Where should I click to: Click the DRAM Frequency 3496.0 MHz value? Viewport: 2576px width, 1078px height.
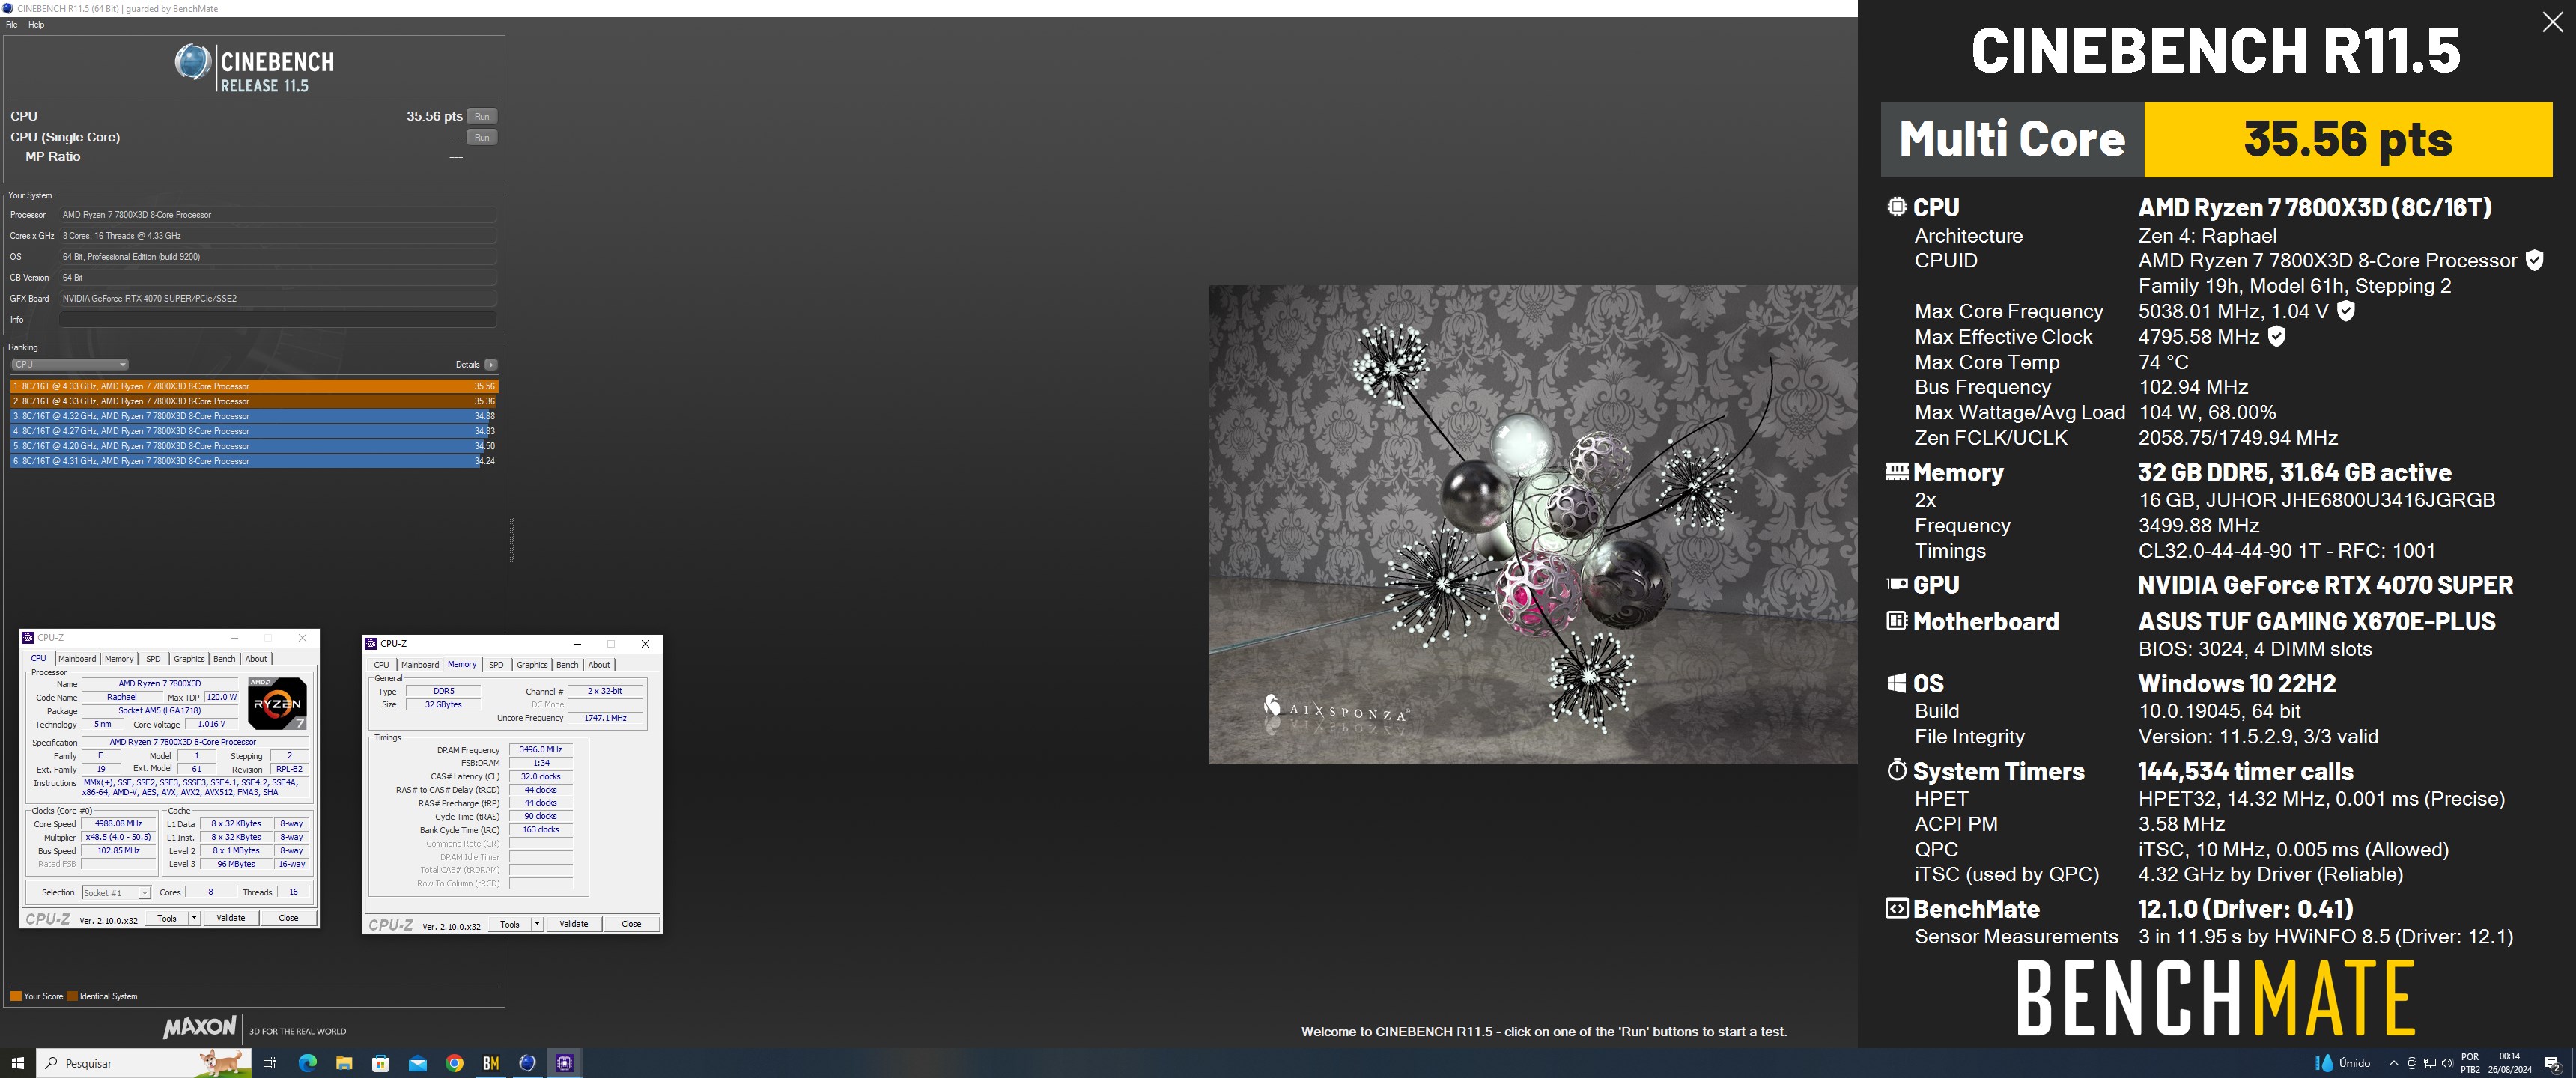click(541, 749)
